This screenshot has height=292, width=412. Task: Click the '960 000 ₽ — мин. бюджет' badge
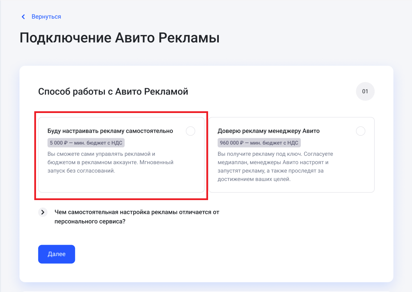coord(259,142)
